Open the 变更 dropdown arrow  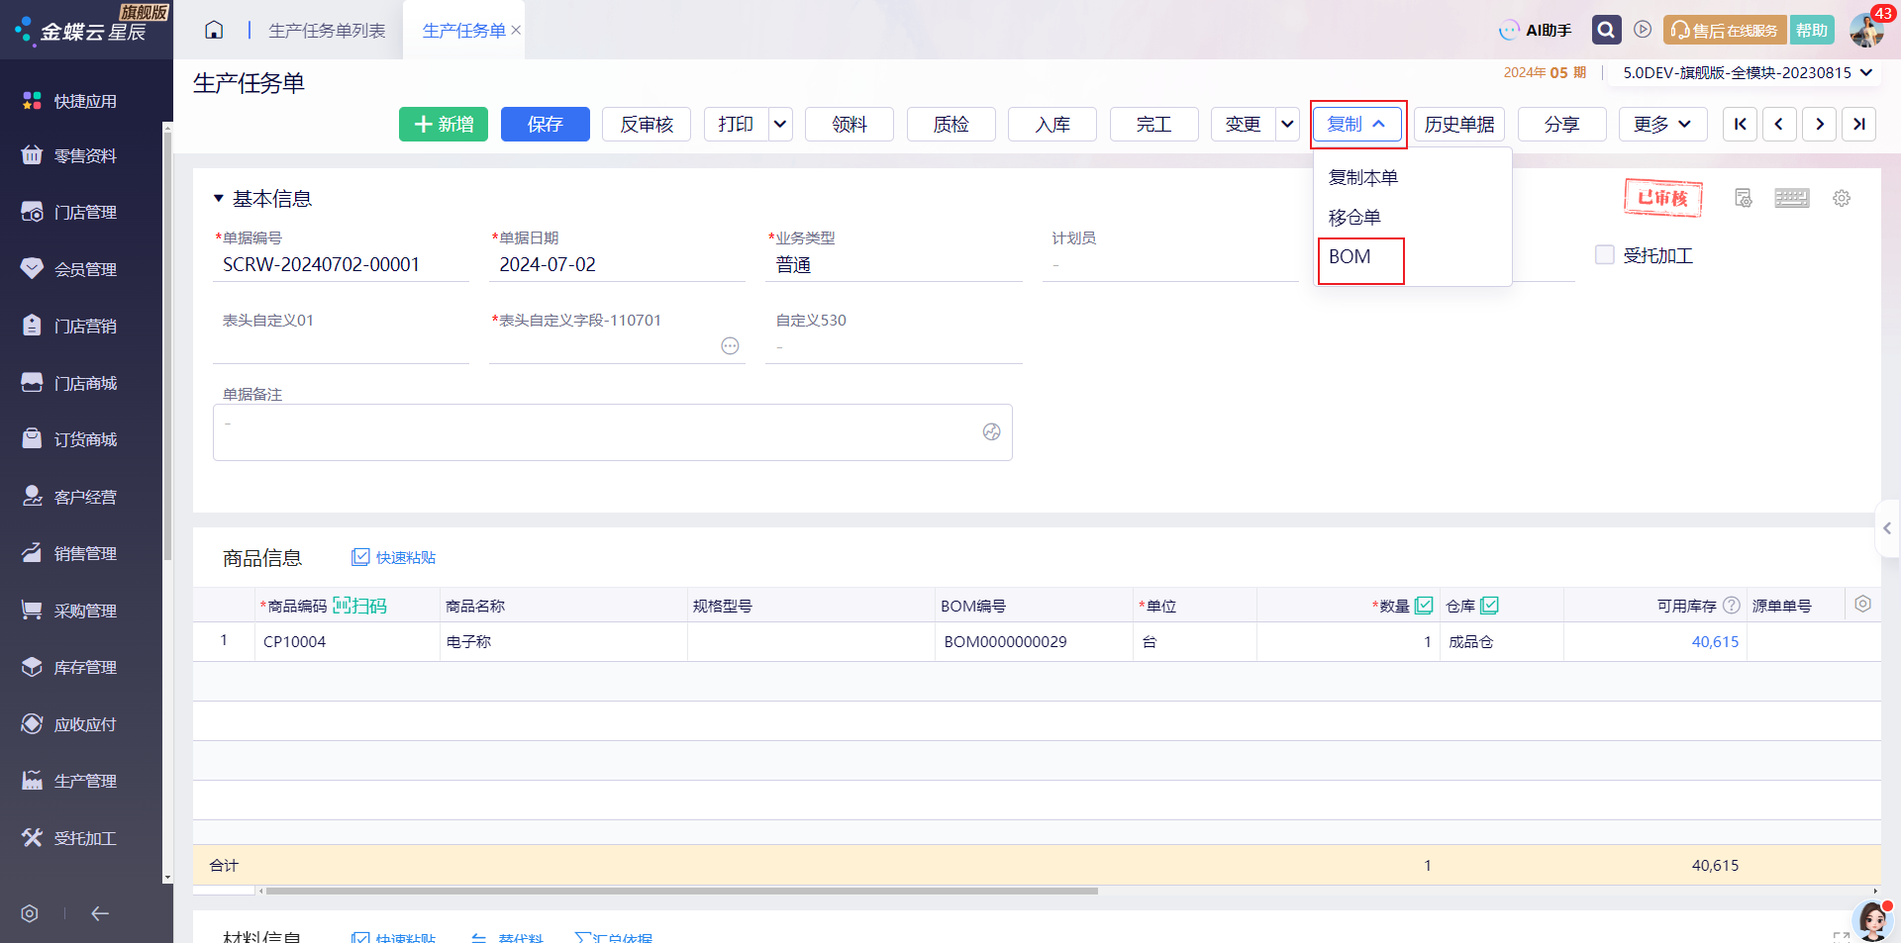[x=1287, y=124]
